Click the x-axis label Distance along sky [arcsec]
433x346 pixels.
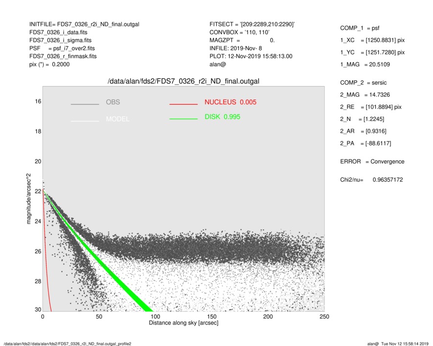pos(183,323)
